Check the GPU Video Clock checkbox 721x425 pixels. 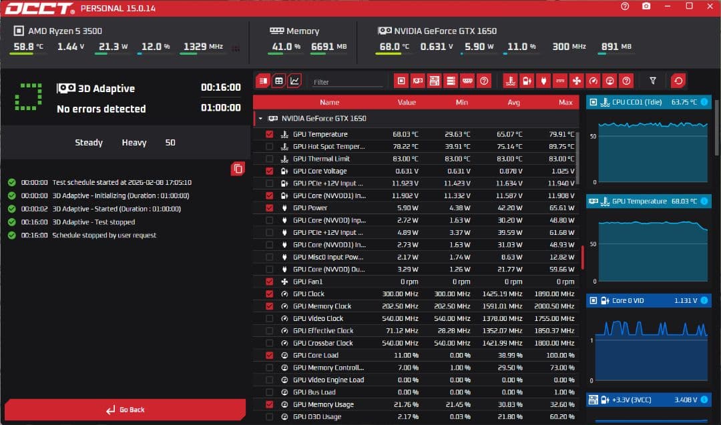[x=270, y=318]
